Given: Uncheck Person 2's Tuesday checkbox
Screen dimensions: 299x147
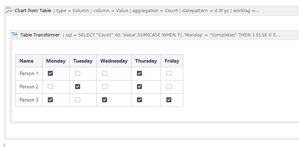Looking at the screenshot, I should 78,87.
